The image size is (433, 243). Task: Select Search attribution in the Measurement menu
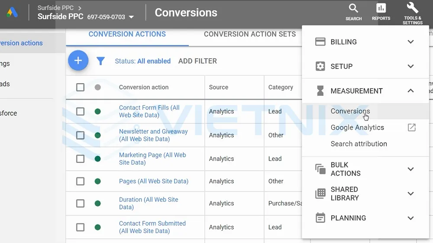click(x=359, y=144)
